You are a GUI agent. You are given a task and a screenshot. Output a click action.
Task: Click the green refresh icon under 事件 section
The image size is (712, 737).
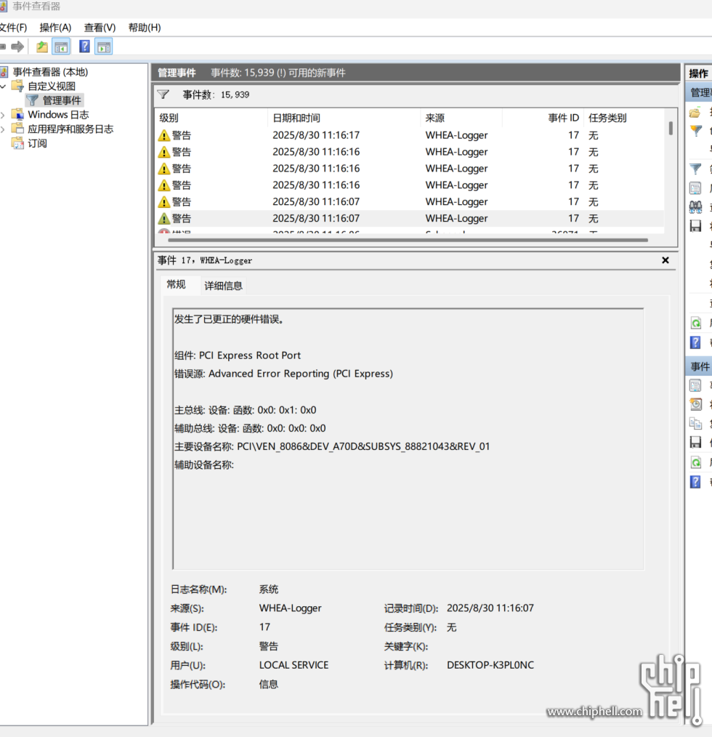(695, 462)
